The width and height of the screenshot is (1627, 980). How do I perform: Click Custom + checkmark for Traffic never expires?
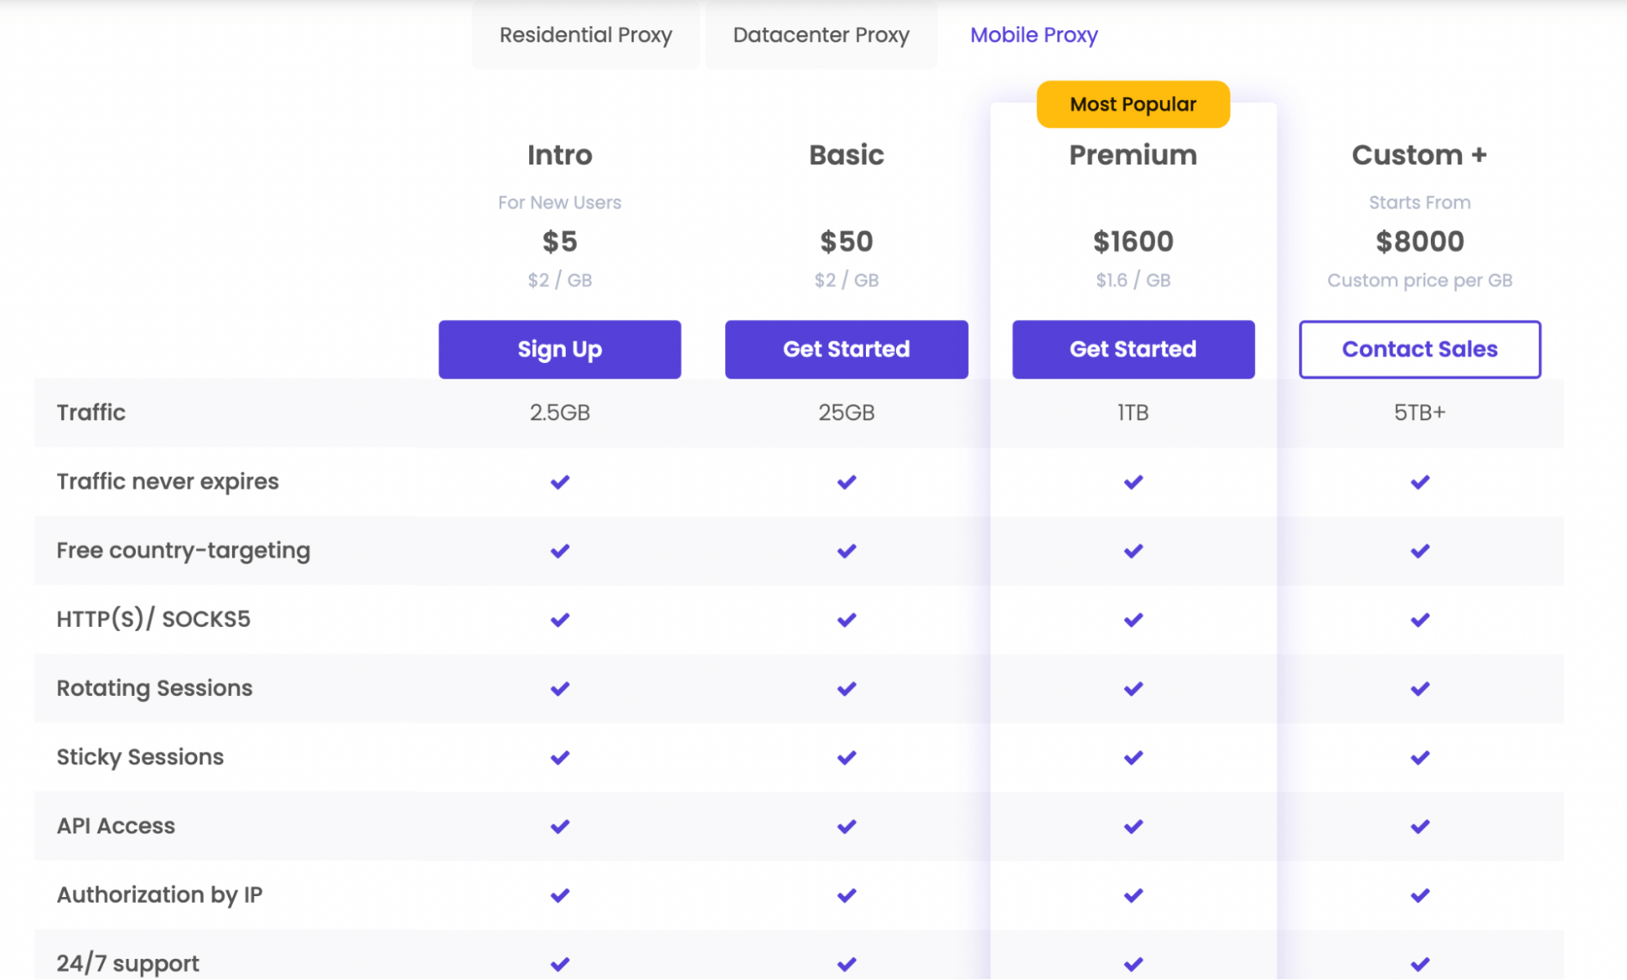point(1419,482)
